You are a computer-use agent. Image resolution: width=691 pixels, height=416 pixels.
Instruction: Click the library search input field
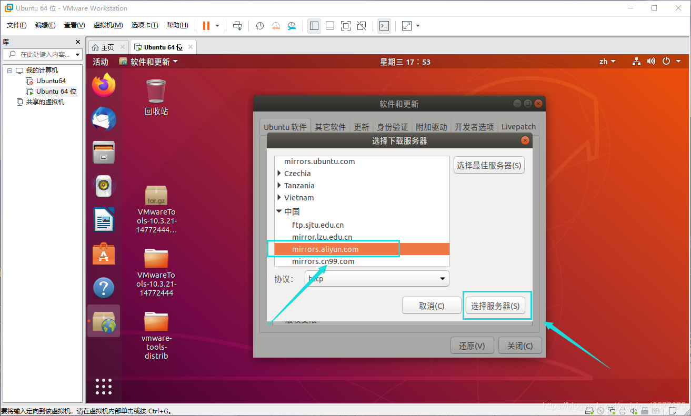click(42, 55)
